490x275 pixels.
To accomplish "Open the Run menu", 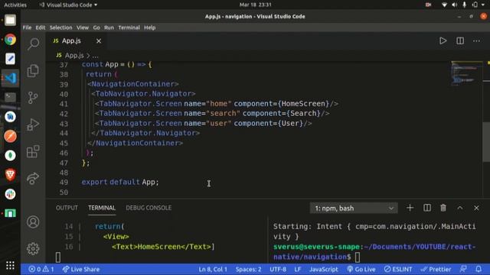I will pyautogui.click(x=109, y=27).
